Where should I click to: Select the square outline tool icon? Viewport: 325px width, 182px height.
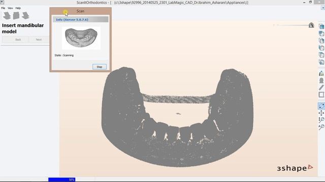pyautogui.click(x=321, y=95)
